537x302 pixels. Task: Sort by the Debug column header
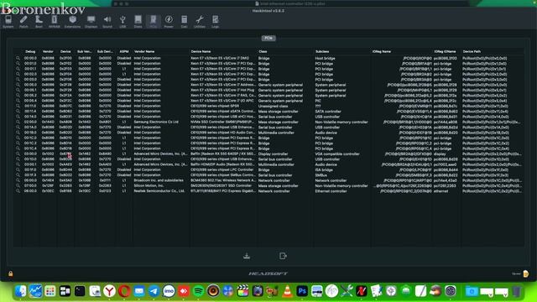[x=30, y=52]
